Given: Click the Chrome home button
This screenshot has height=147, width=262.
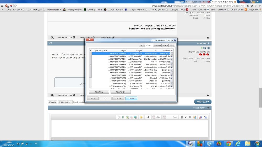Looking at the screenshot, I should click(248, 6).
